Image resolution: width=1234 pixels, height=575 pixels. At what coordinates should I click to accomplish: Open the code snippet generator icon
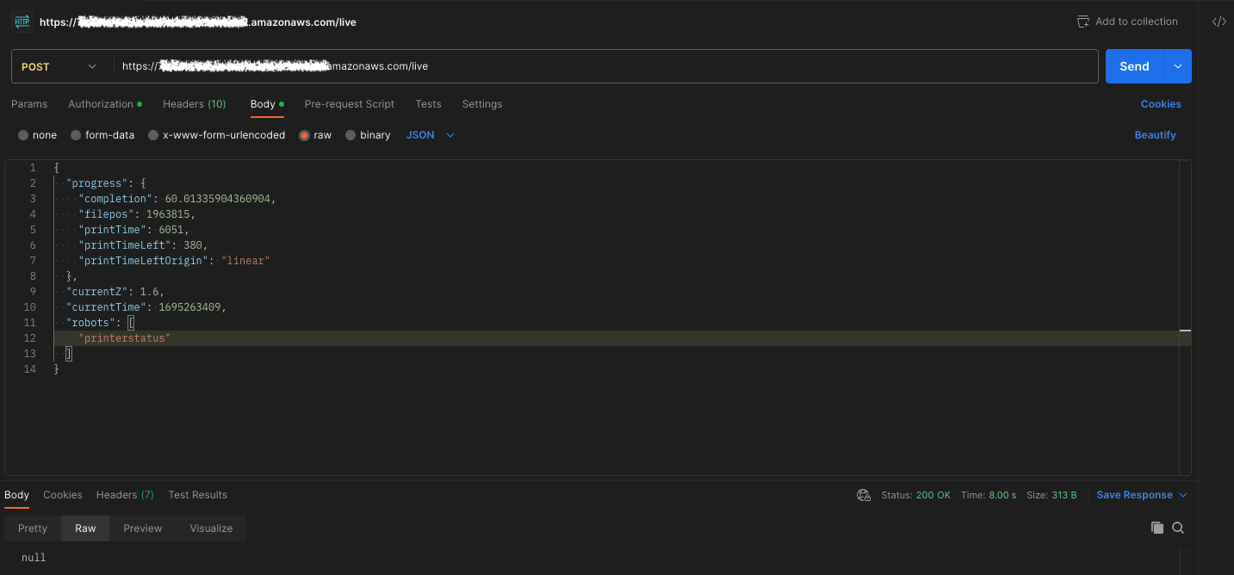tap(1218, 21)
